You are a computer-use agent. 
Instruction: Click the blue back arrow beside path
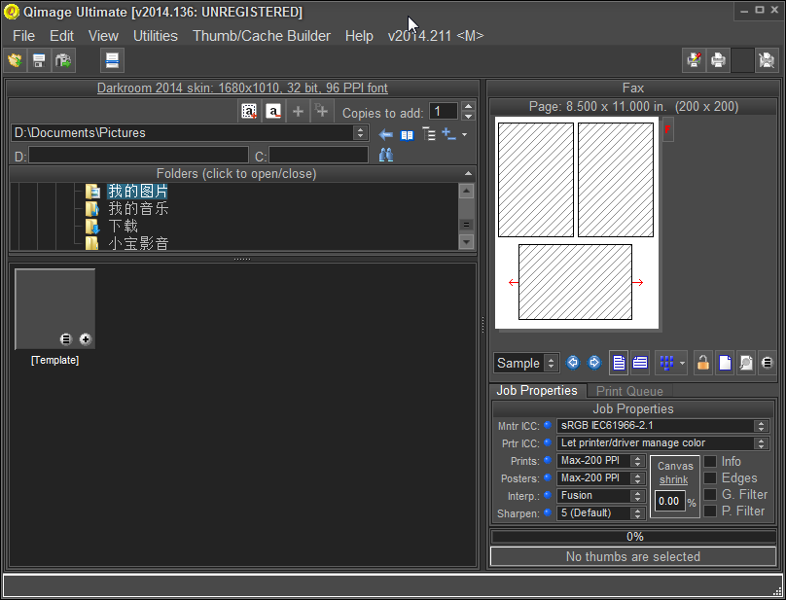(x=386, y=134)
